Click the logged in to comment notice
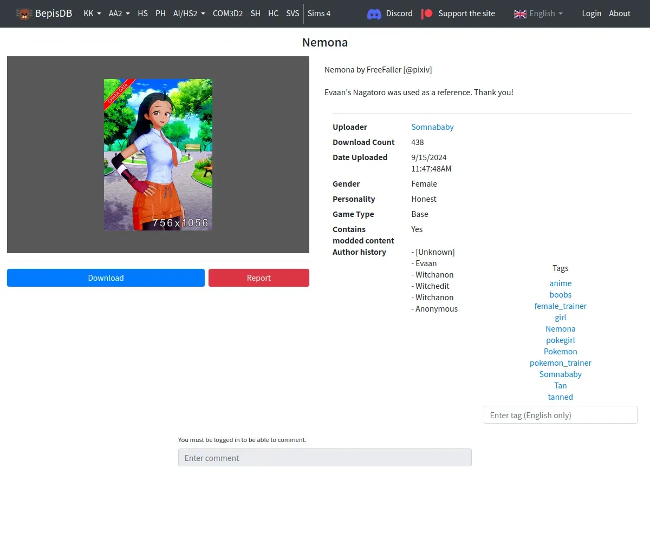 coord(242,440)
